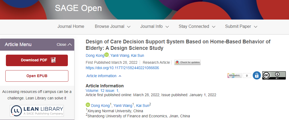289x120 pixels.
Task: Open the Submit Paper dropdown
Action: (x=241, y=27)
